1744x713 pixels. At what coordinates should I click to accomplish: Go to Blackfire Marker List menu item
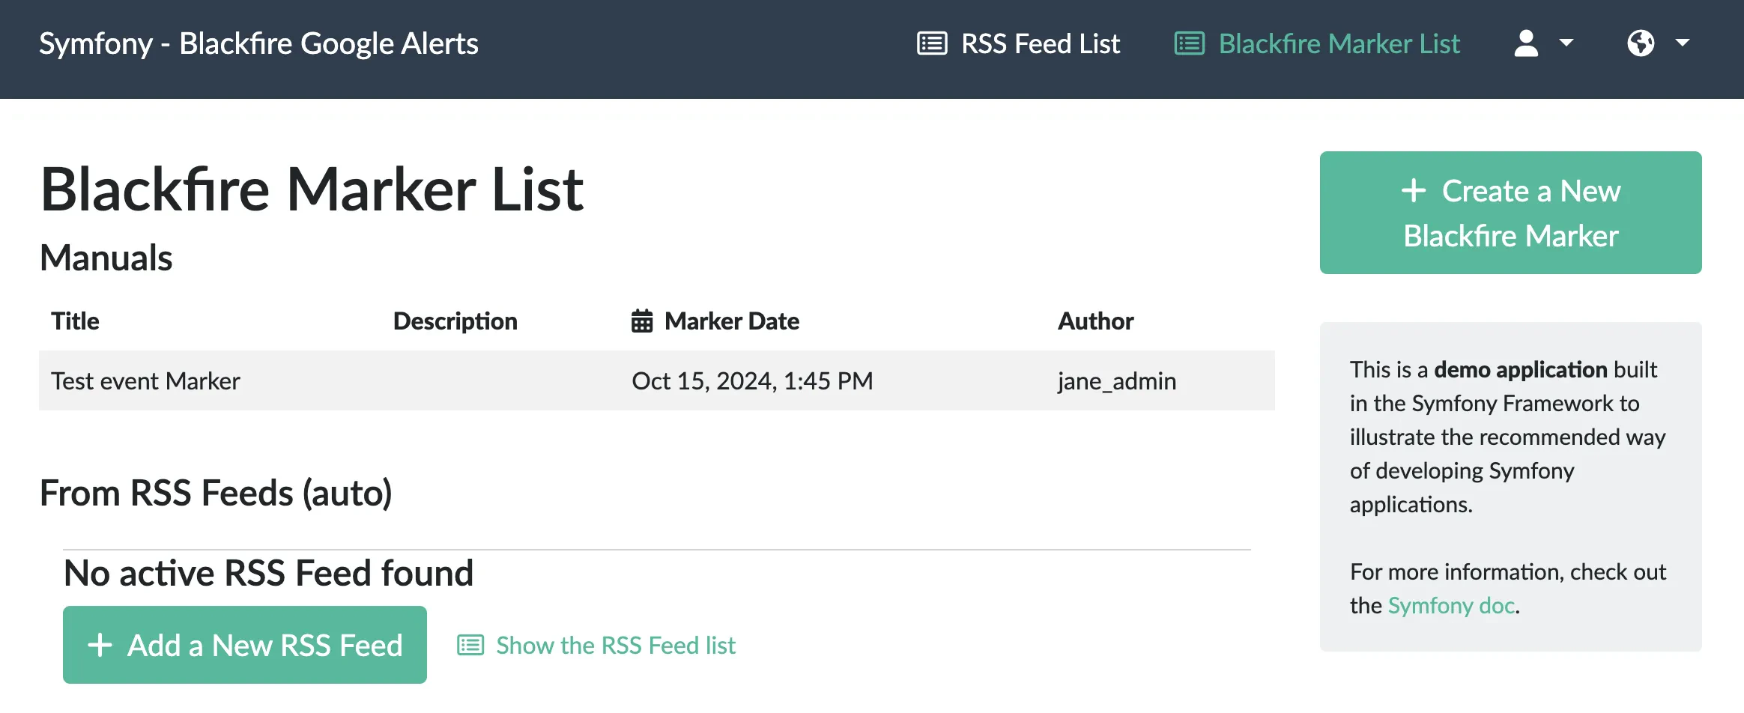(x=1339, y=43)
